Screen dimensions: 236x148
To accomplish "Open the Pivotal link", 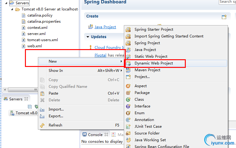I will 100,55.
